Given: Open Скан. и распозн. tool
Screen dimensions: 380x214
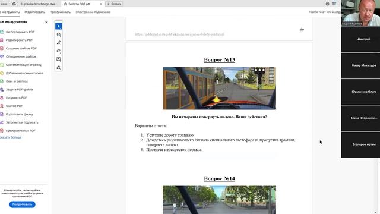Looking at the screenshot, I should click(x=17, y=81).
